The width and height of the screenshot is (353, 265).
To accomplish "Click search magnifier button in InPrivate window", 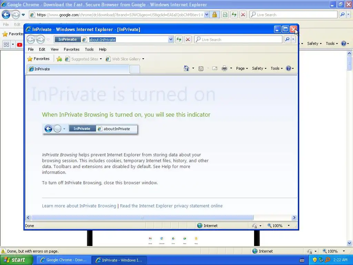I will coord(287,39).
